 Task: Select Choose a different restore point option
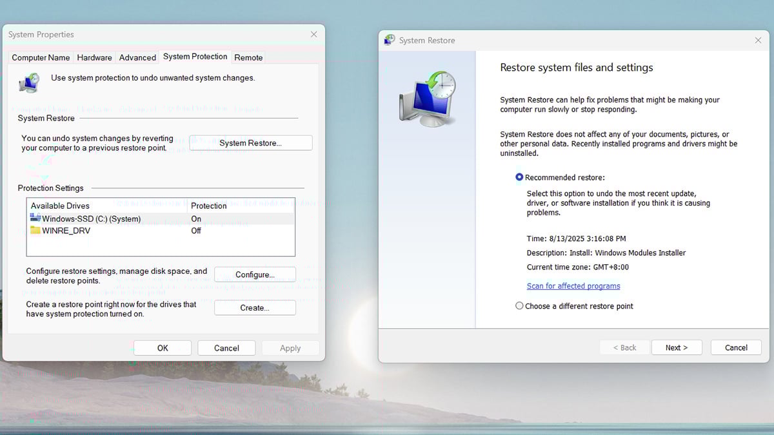pos(519,306)
